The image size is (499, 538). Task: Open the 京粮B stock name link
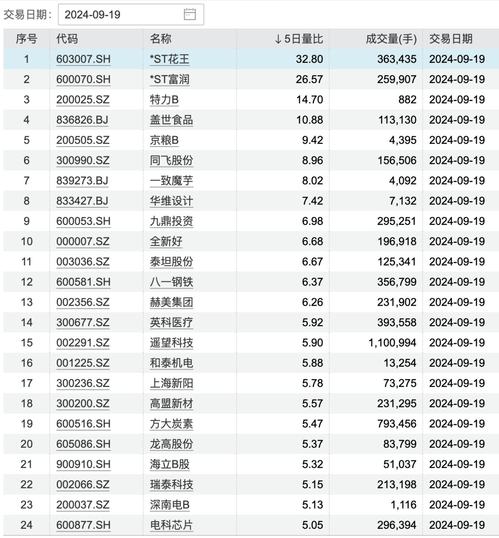click(x=164, y=140)
